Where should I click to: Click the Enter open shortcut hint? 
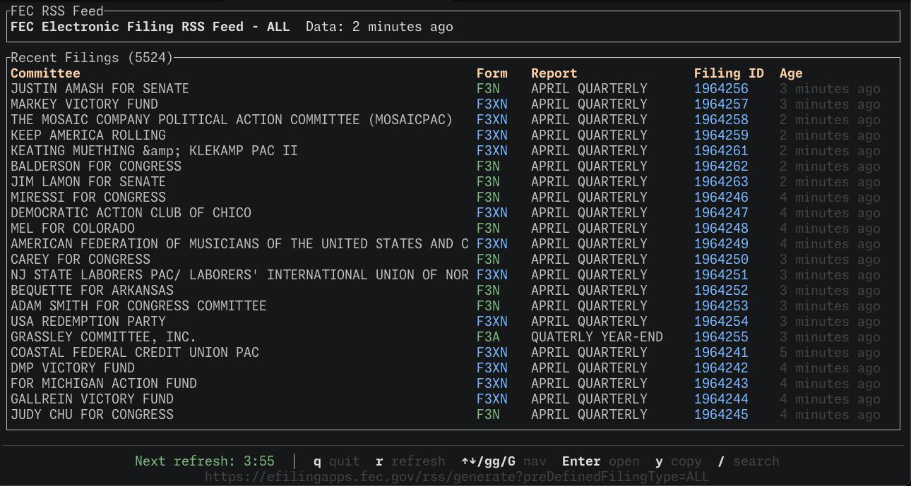(x=600, y=461)
